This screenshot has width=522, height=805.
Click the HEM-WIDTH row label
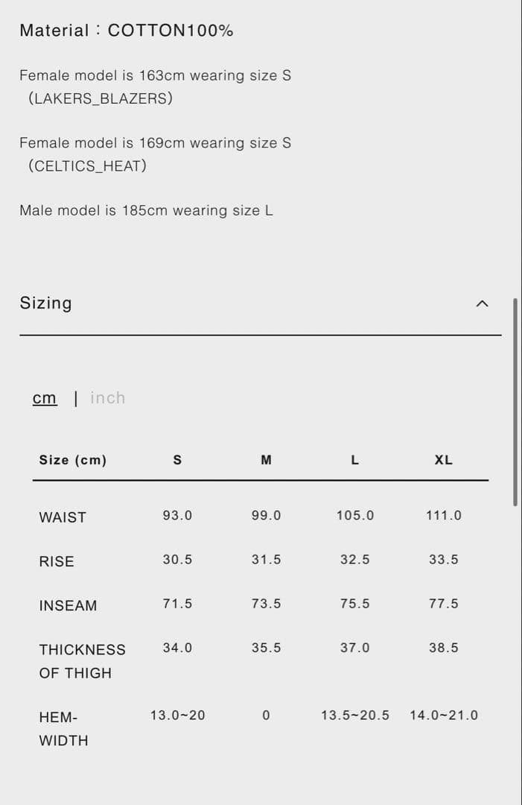(x=63, y=729)
